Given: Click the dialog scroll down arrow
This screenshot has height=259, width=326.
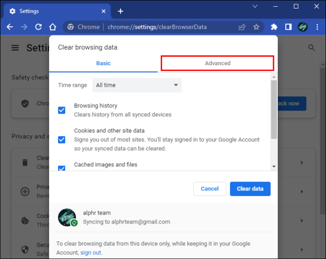Looking at the screenshot, I should pyautogui.click(x=274, y=166).
